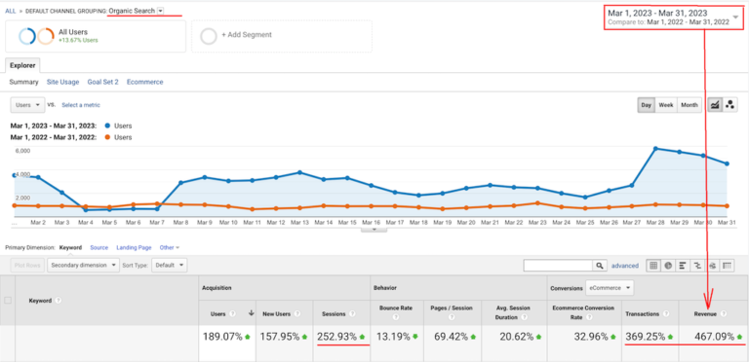
Task: Open the Ecommerce sub-tab
Action: click(144, 82)
